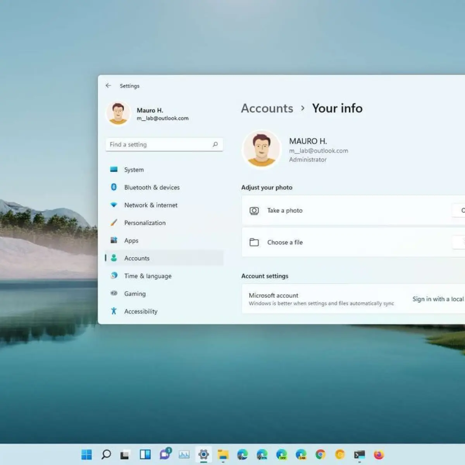Launch Google Chrome from the taskbar

320,454
